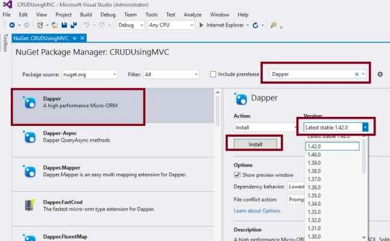Select version 1.31.0 in list
The width and height of the screenshot is (390, 241).
point(333,228)
